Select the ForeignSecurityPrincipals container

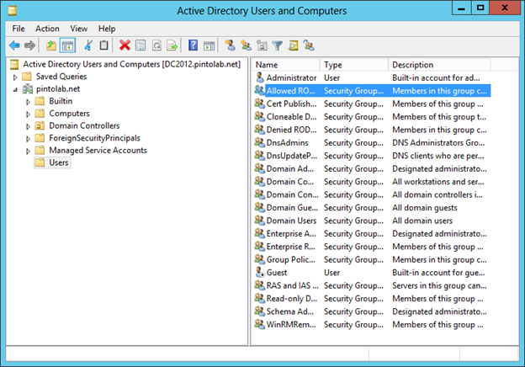(x=94, y=138)
